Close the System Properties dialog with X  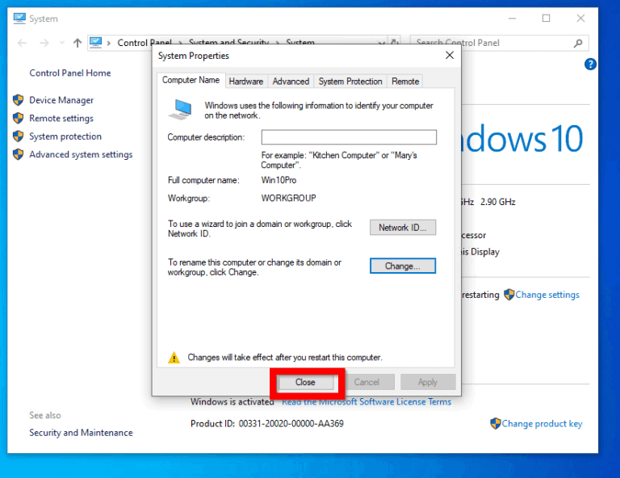[450, 56]
